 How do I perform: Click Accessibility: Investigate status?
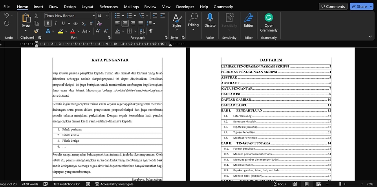point(114,184)
